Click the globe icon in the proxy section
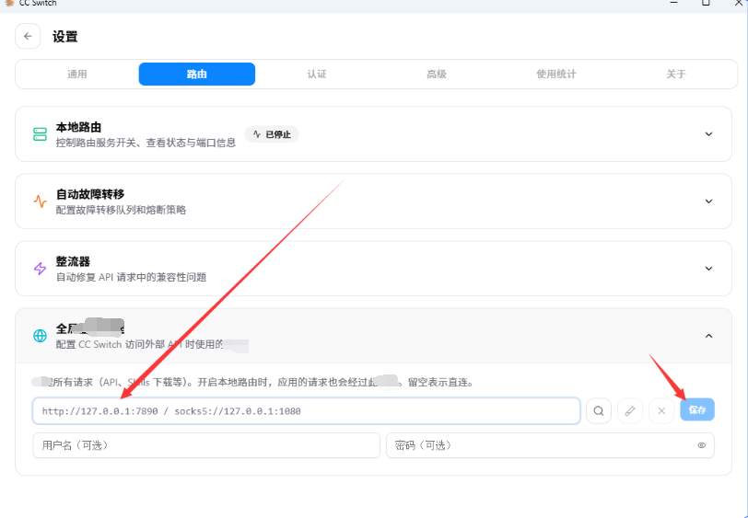The height and width of the screenshot is (518, 748). point(41,336)
